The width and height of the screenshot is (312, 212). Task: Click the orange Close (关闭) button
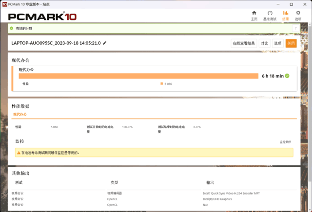coord(291,43)
